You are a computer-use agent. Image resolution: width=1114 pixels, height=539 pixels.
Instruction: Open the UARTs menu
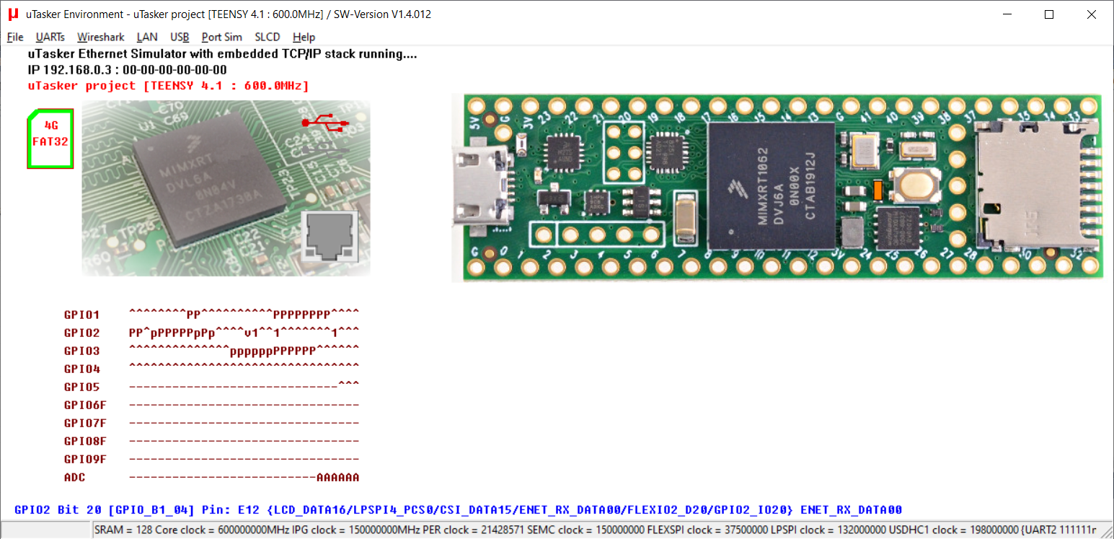pos(50,37)
